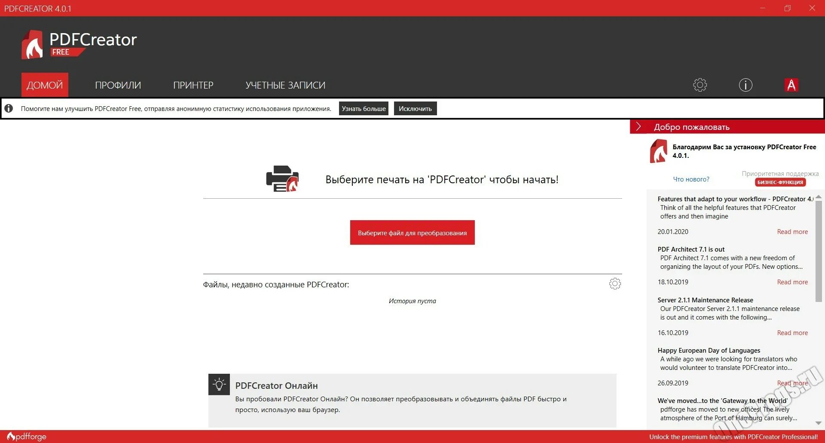825x443 pixels.
Task: Click the 'История пуста' text
Action: tap(412, 301)
